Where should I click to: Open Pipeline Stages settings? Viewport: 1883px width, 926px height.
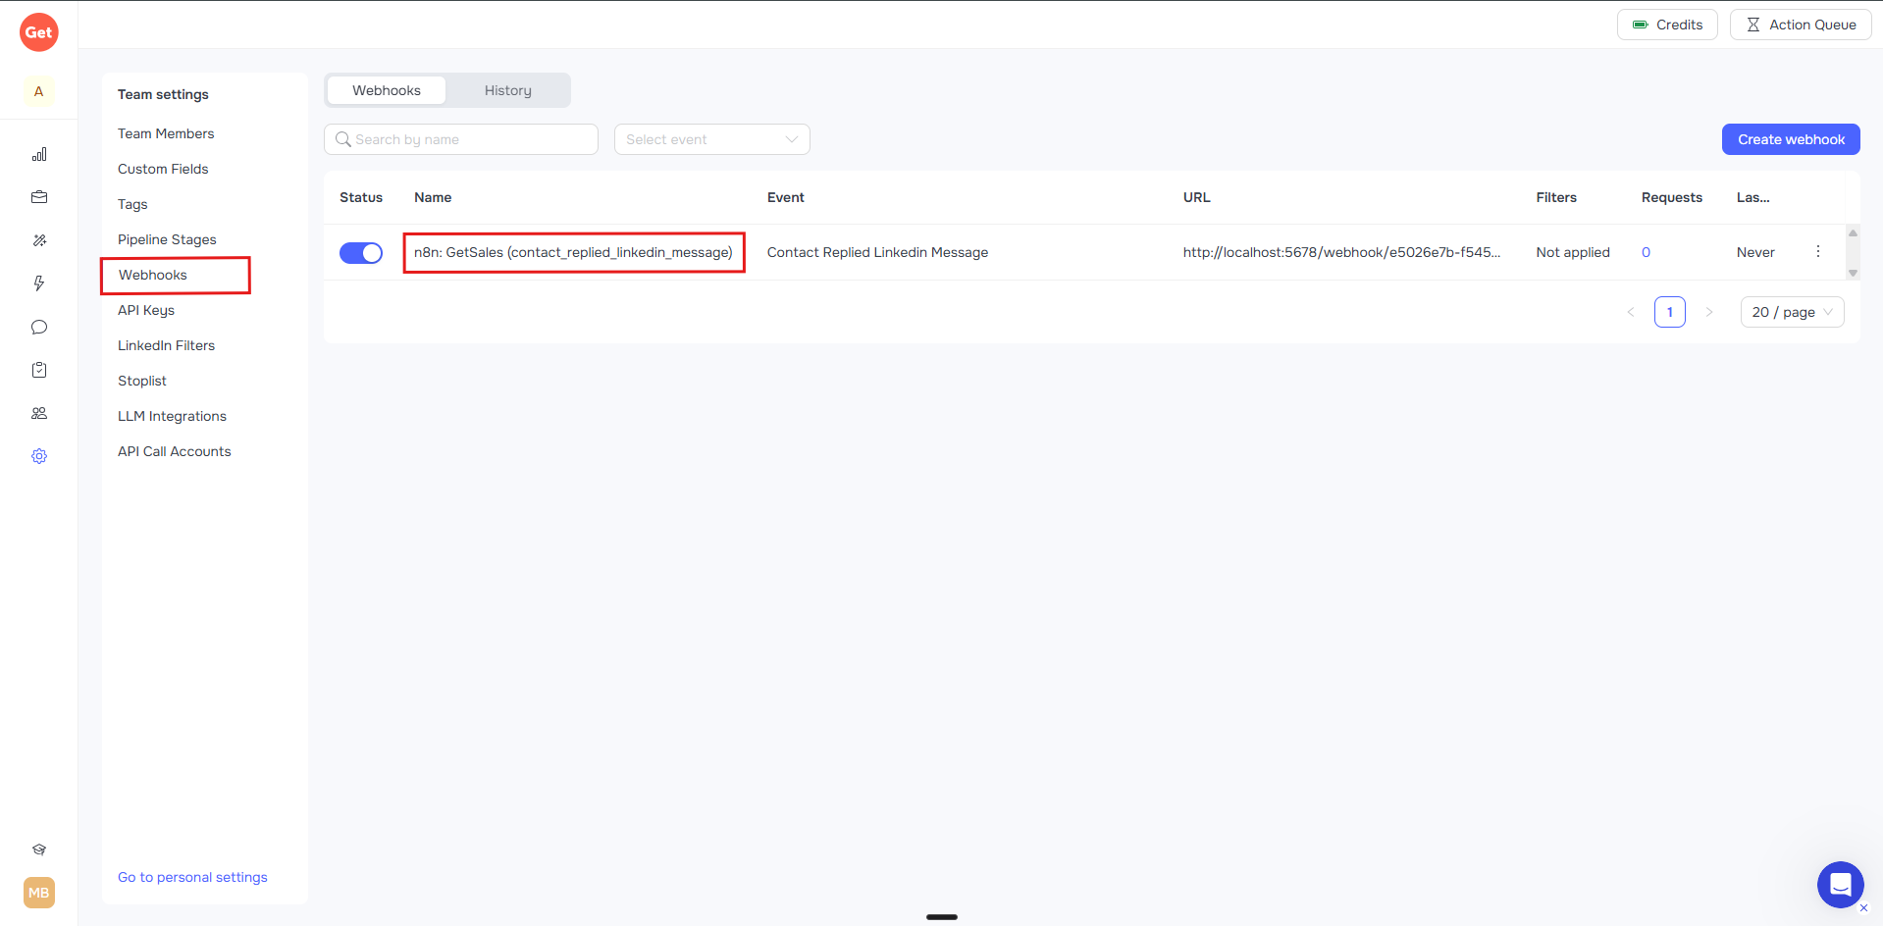[167, 239]
